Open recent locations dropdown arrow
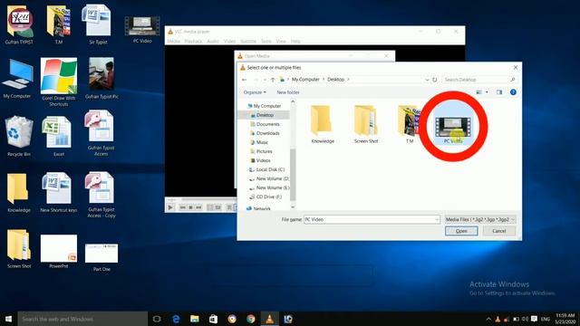The image size is (580, 326). tap(265, 80)
